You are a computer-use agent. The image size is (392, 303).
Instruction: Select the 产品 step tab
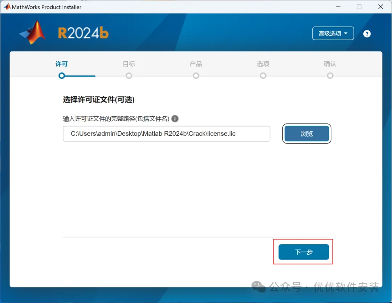tap(196, 64)
